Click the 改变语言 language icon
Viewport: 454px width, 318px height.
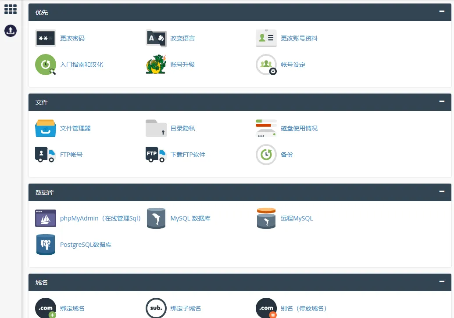coord(156,38)
